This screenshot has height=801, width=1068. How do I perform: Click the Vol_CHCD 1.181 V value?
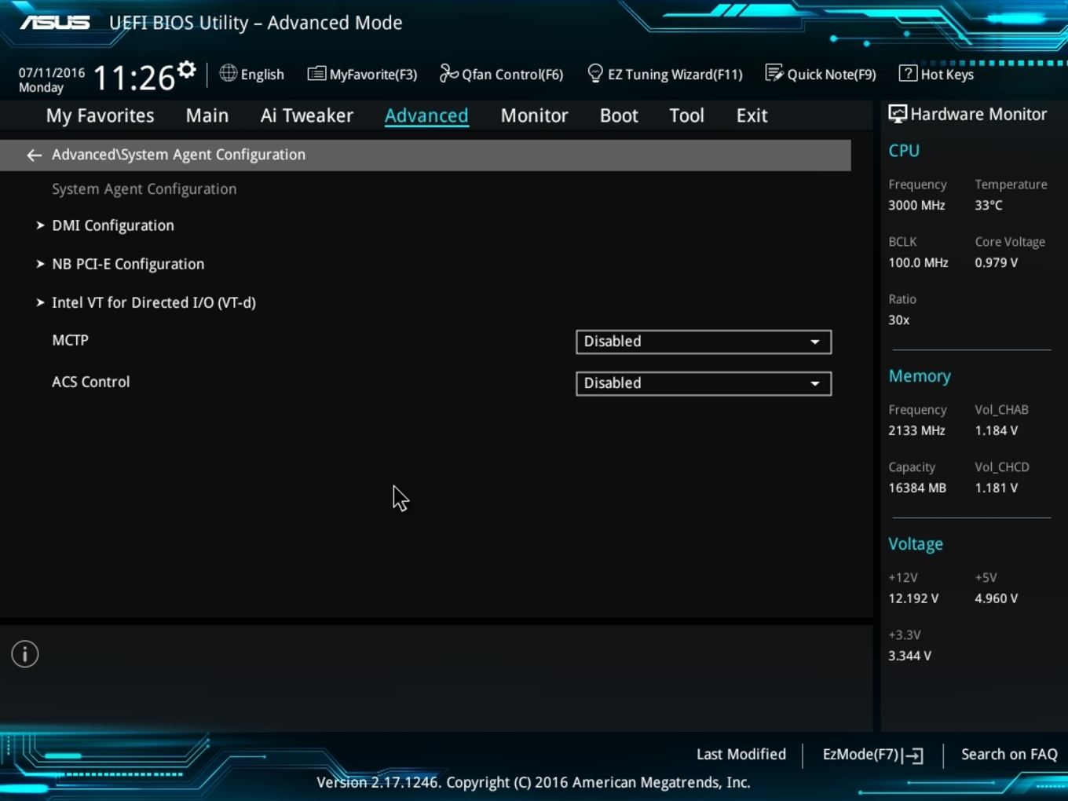(997, 488)
